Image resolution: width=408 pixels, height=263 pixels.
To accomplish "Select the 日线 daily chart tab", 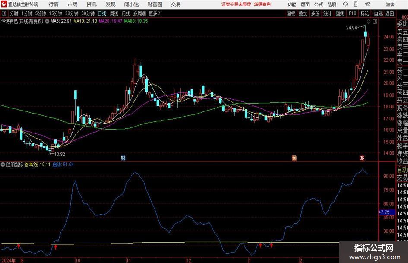I will (x=102, y=13).
